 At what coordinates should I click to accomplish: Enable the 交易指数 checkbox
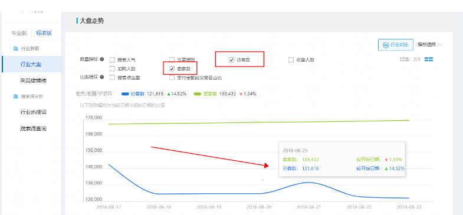tap(172, 60)
